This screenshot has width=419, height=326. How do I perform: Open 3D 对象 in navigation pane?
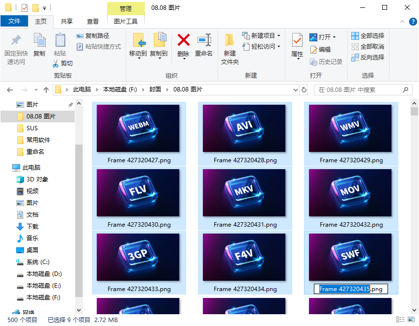[37, 179]
